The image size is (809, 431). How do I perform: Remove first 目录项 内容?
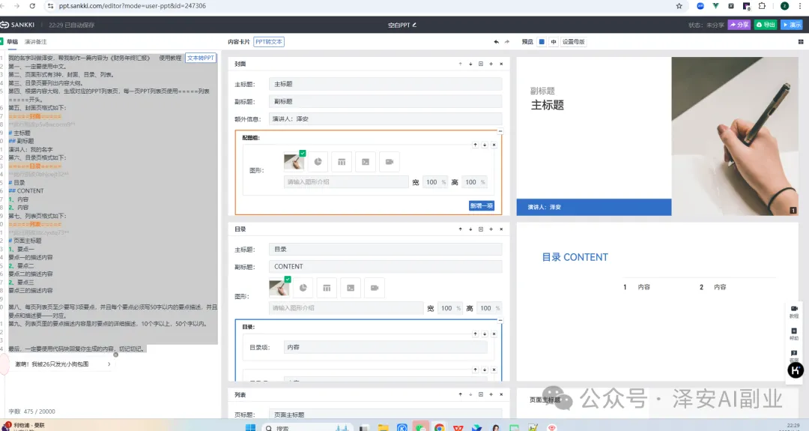[x=494, y=334]
